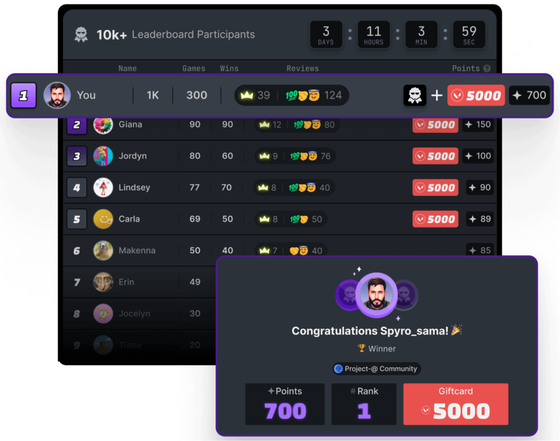Screen dimensions: 560x441
Task: Click the skull badge icon beside 10k+
Action: [x=81, y=34]
